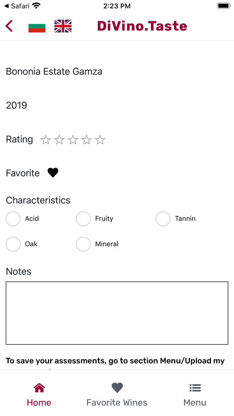Set rating to two stars
The image size is (234, 416).
[60, 140]
